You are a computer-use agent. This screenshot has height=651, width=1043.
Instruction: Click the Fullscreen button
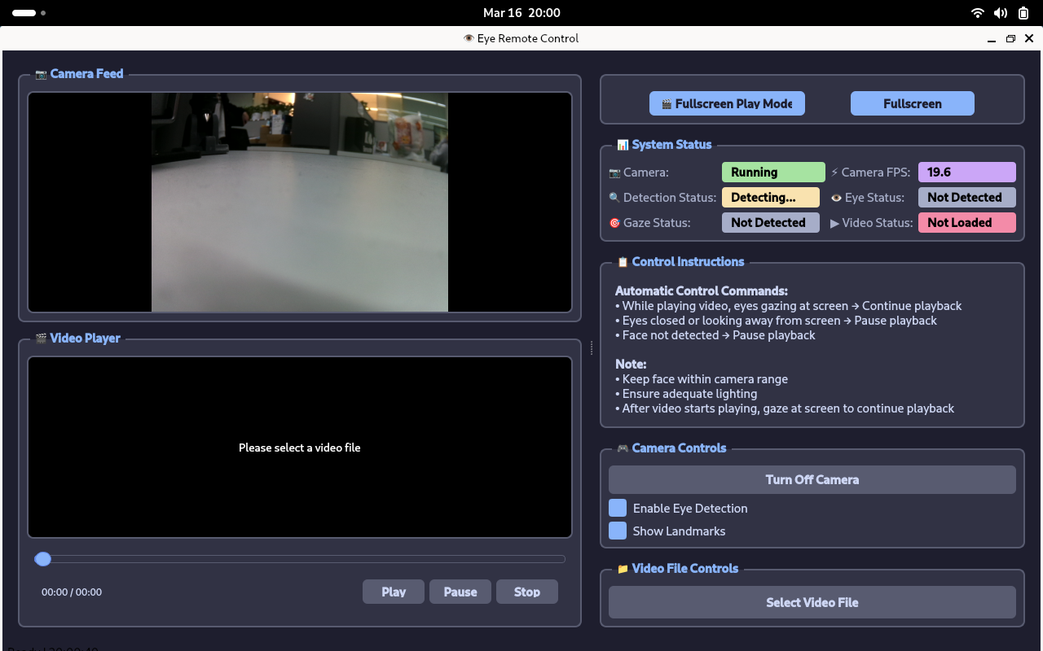912,104
